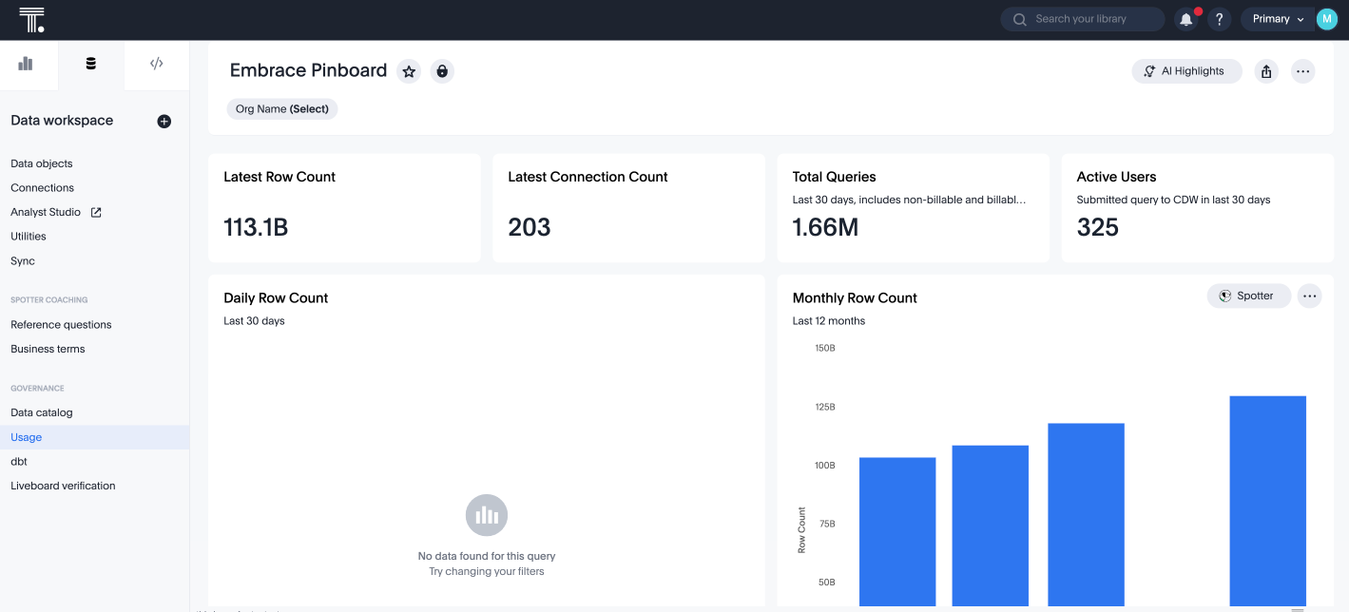Select the database workspace tab
This screenshot has width=1349, height=612.
click(91, 64)
